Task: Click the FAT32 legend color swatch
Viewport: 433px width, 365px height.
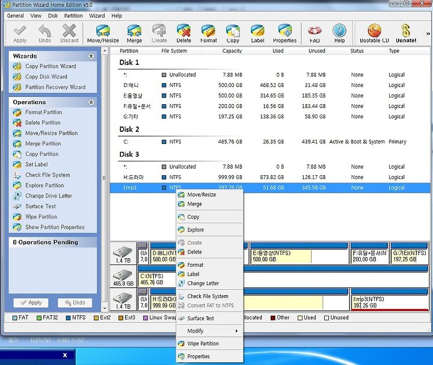Action: click(39, 318)
